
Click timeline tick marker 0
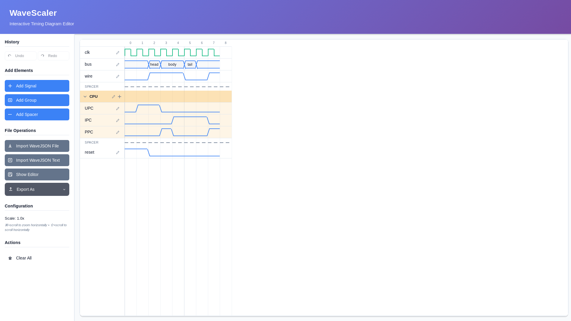(131, 43)
